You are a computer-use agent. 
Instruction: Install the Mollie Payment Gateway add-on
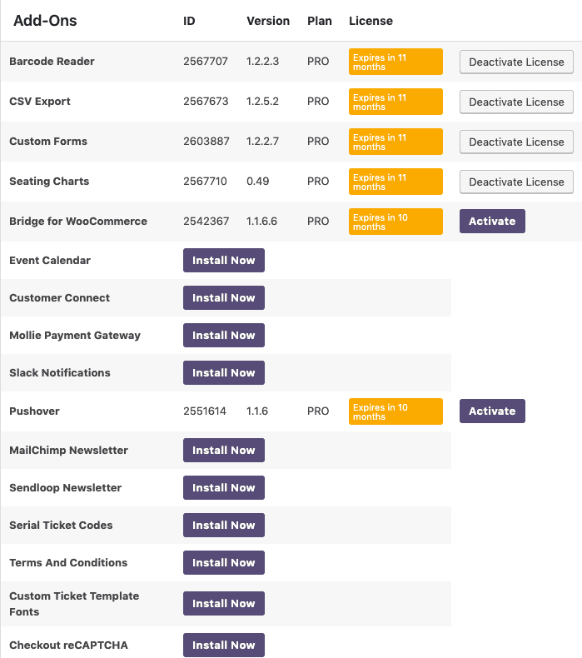[x=224, y=336]
